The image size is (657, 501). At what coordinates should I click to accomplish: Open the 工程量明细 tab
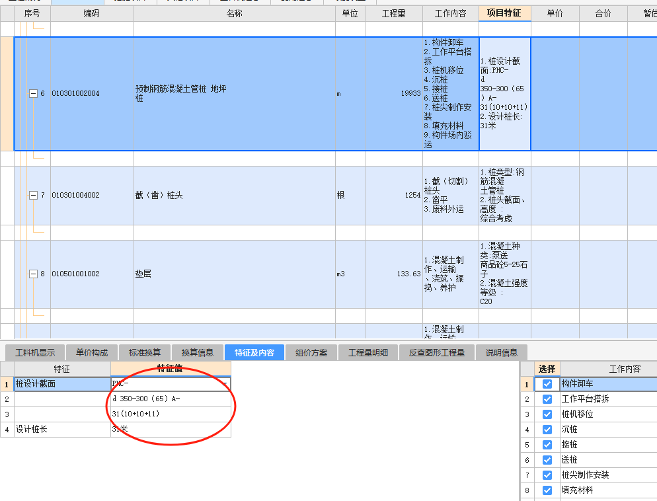[x=368, y=353]
